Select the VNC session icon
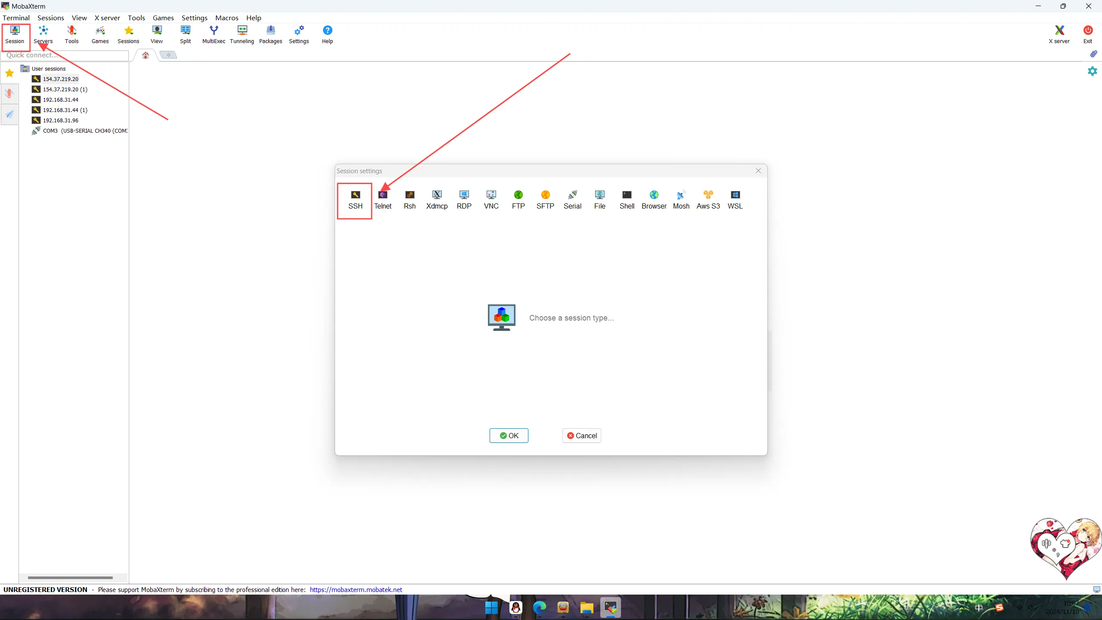The width and height of the screenshot is (1102, 620). pyautogui.click(x=491, y=200)
